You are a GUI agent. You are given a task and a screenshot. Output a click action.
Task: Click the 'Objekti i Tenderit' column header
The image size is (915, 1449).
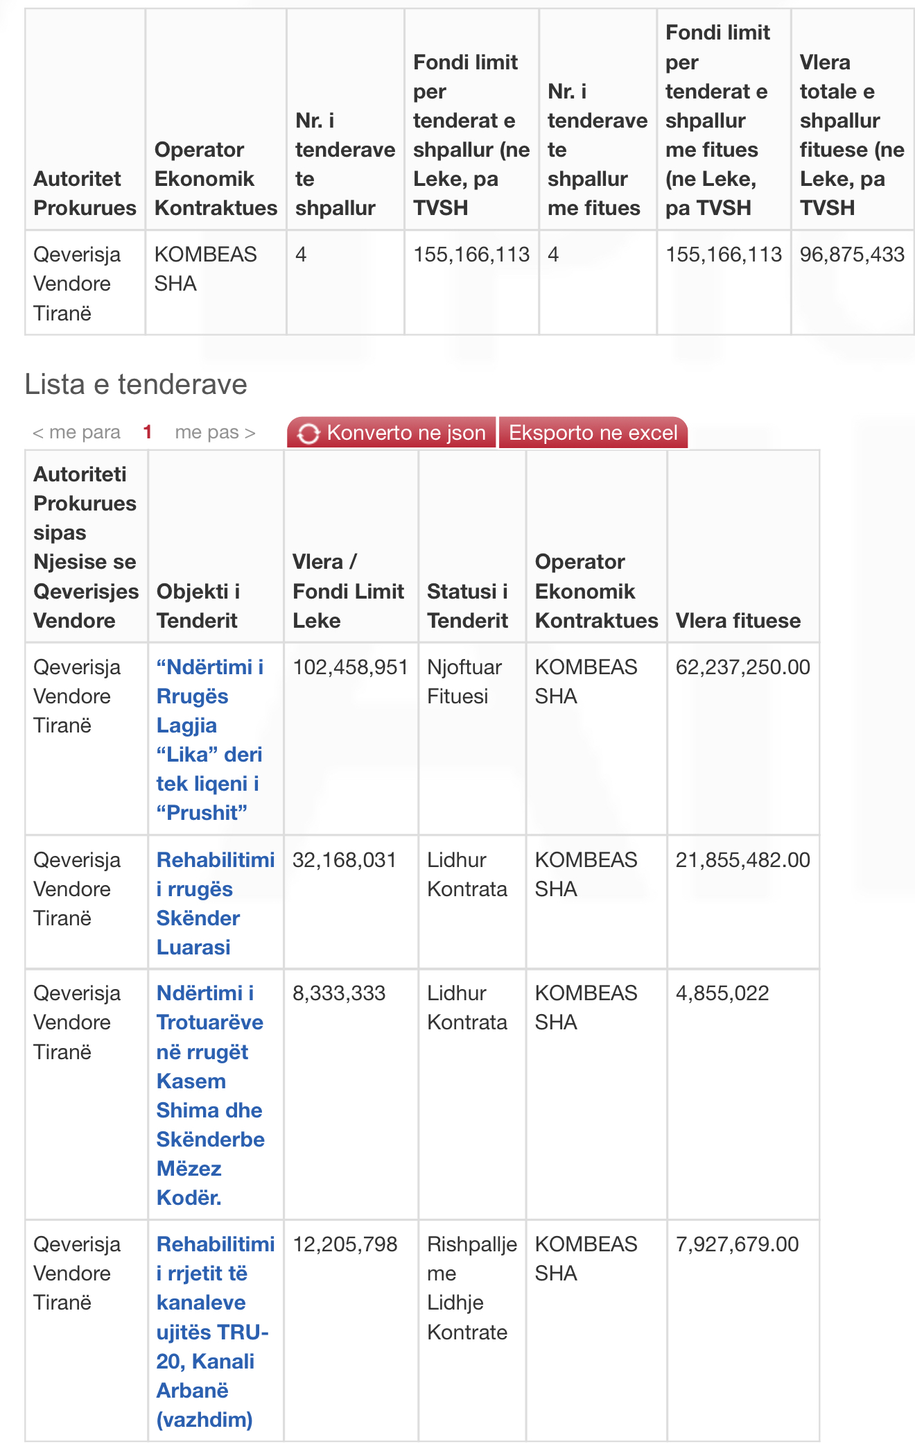pyautogui.click(x=198, y=606)
